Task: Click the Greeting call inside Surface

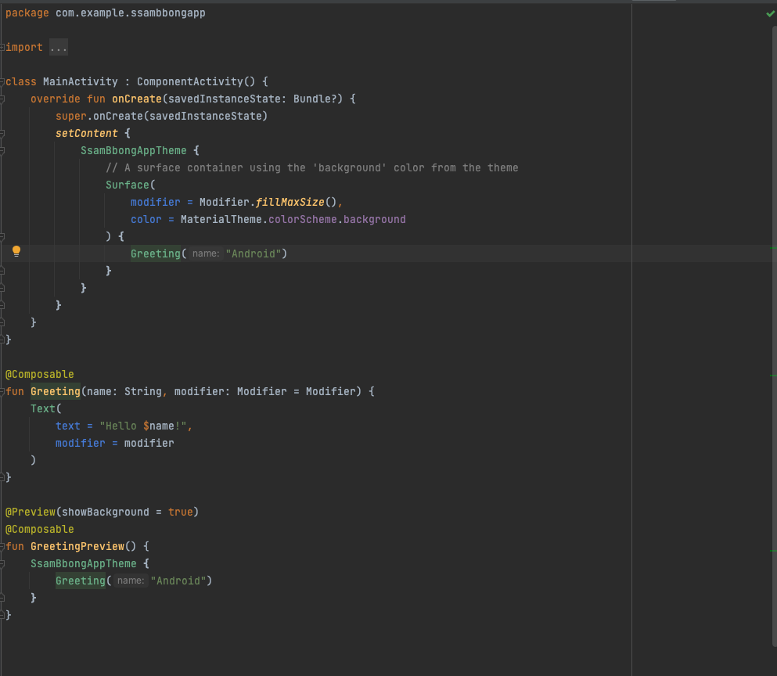Action: [156, 253]
